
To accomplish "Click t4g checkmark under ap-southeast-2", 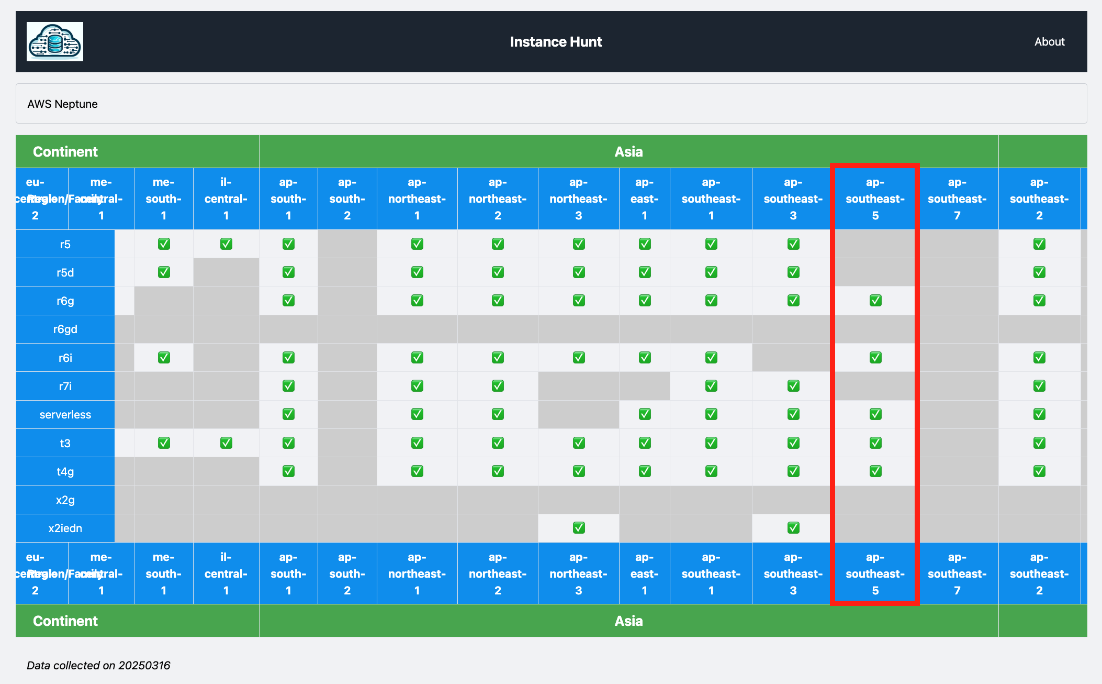I will point(1039,471).
